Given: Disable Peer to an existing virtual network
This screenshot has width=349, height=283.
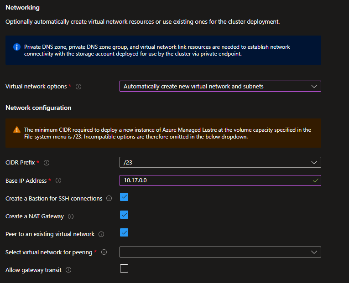Looking at the screenshot, I should coord(124,233).
